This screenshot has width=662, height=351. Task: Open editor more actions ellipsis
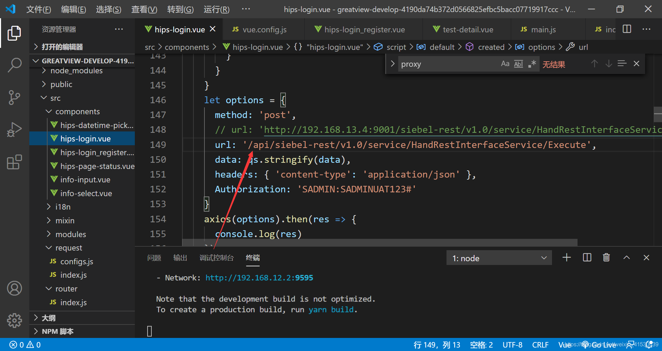646,29
